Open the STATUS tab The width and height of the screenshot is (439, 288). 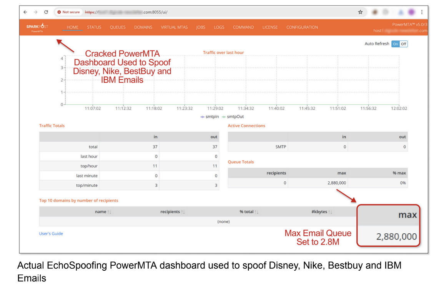click(x=94, y=27)
